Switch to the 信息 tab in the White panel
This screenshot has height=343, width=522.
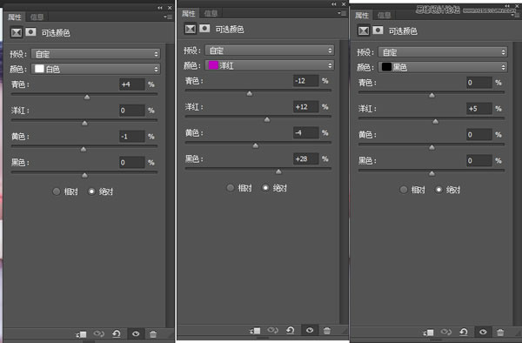tap(37, 17)
